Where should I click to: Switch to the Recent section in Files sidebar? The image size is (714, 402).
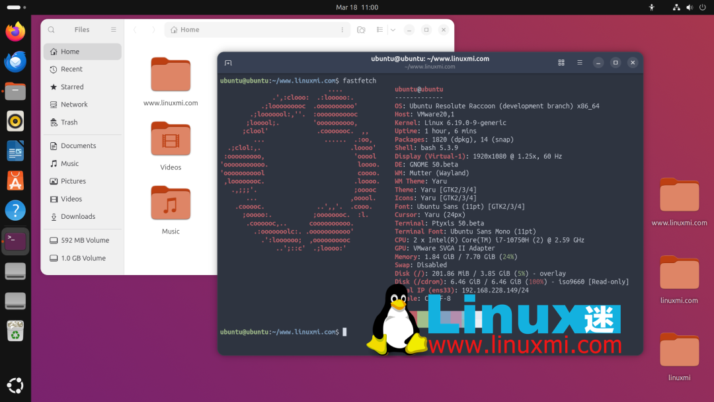pyautogui.click(x=68, y=69)
